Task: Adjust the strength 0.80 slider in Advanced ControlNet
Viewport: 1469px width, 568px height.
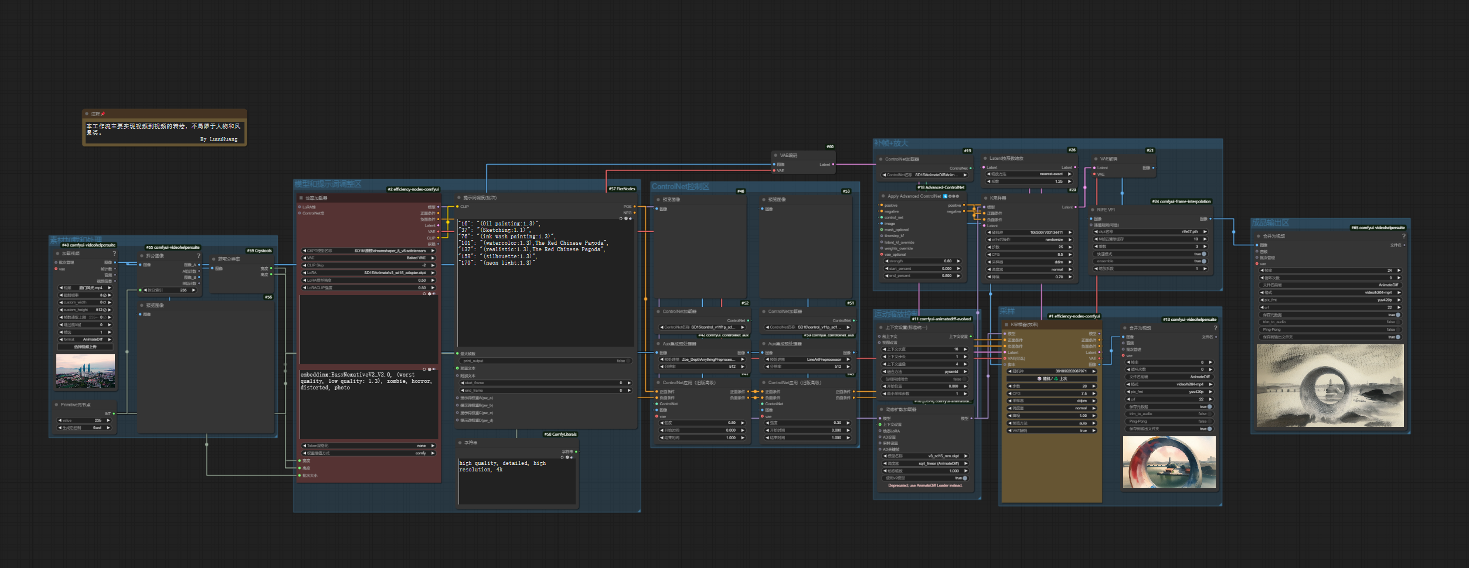Action: tap(923, 261)
